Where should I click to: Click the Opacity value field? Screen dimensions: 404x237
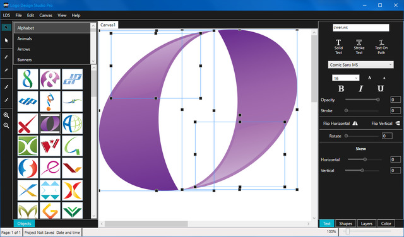[396, 100]
